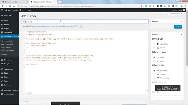Viewport: 188px width, 105px height.
Task: Reload the current page
Action: coord(10,6)
